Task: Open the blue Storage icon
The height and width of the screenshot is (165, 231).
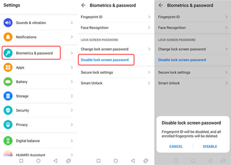Action: pos(8,96)
